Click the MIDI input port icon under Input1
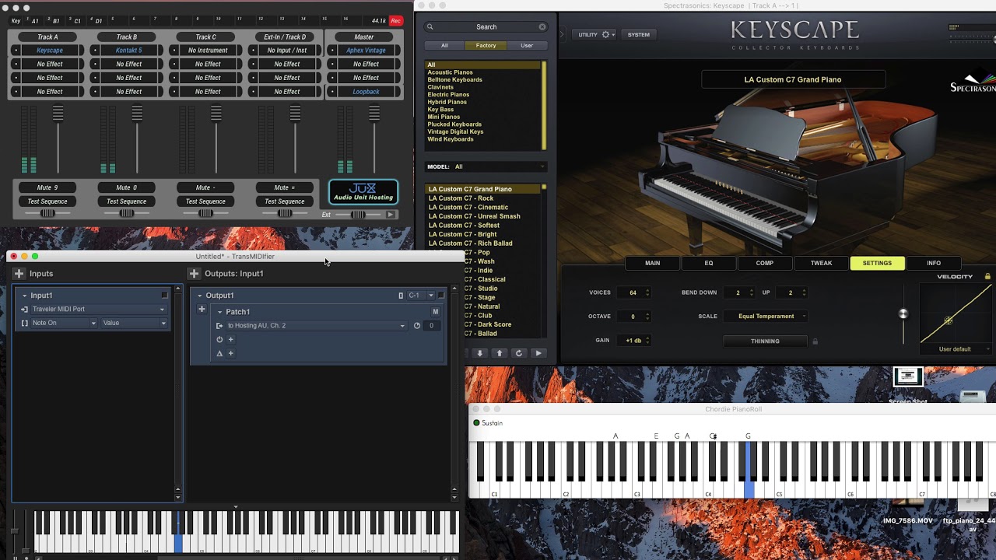The height and width of the screenshot is (560, 996). (24, 310)
